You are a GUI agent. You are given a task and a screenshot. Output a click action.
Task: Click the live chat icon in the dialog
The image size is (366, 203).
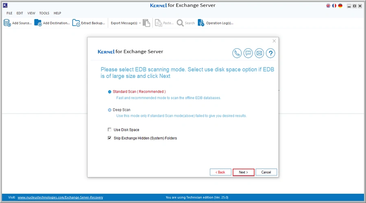click(248, 53)
